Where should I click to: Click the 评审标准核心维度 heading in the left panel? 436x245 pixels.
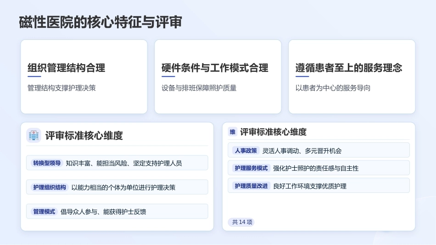click(84, 136)
